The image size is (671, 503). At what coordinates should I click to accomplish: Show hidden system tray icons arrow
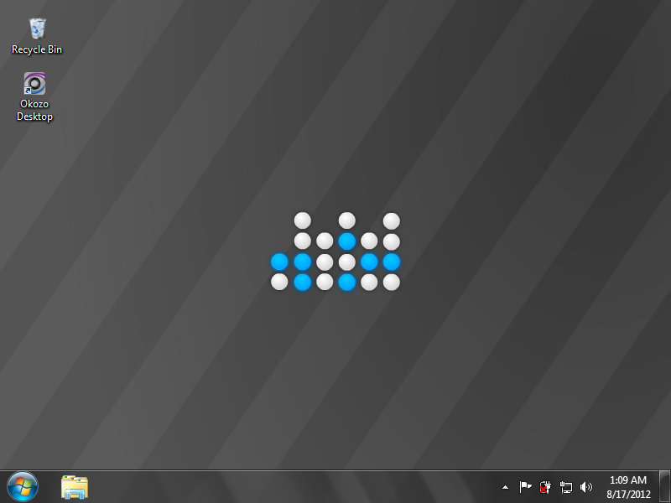tap(505, 487)
